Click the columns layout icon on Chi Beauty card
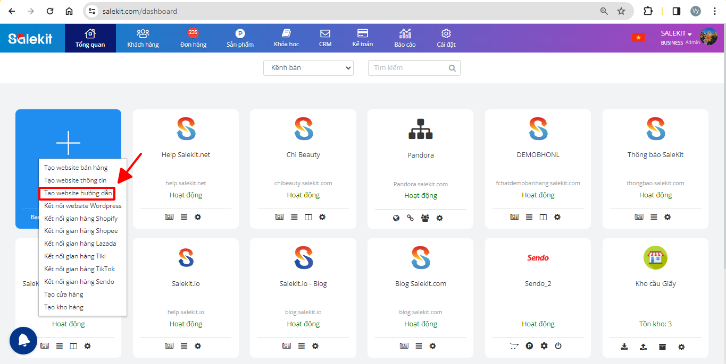This screenshot has width=726, height=364. pos(308,217)
